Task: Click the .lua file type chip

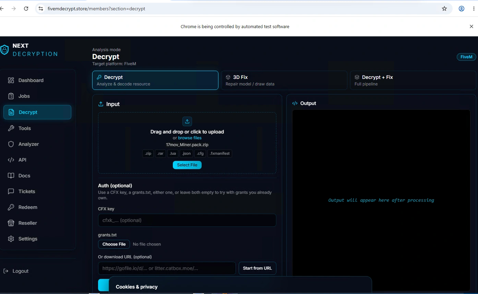Action: point(173,153)
